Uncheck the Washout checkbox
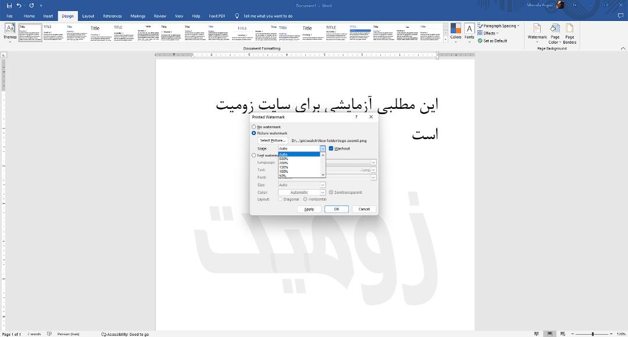This screenshot has width=628, height=337. [331, 148]
